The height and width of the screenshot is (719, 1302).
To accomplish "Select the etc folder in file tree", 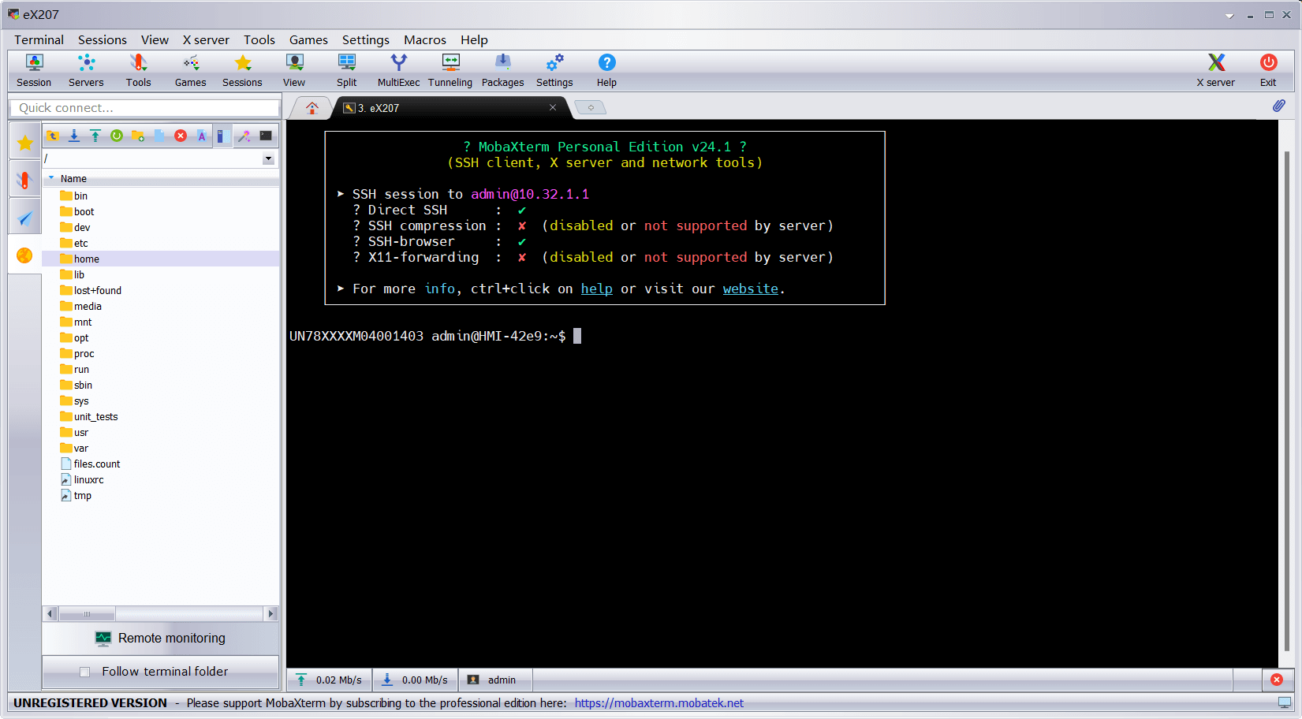I will click(x=80, y=243).
